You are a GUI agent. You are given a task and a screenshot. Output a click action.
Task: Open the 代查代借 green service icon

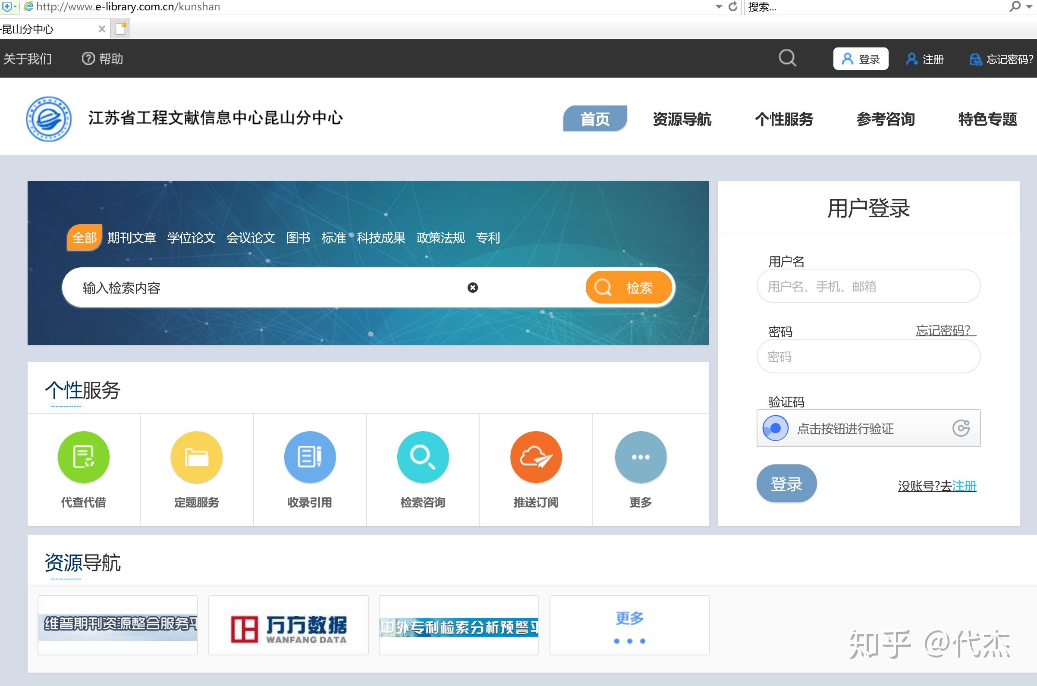84,457
